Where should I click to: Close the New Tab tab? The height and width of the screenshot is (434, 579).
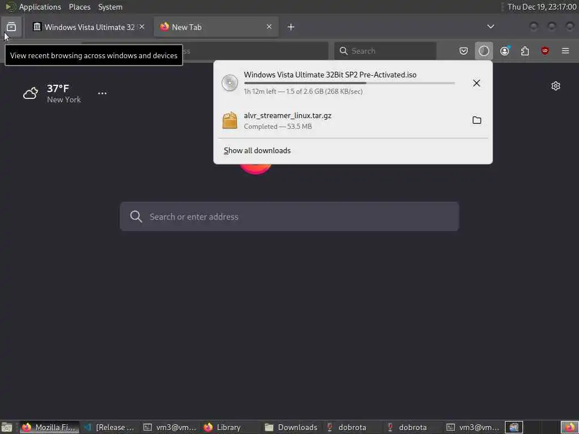click(x=269, y=27)
